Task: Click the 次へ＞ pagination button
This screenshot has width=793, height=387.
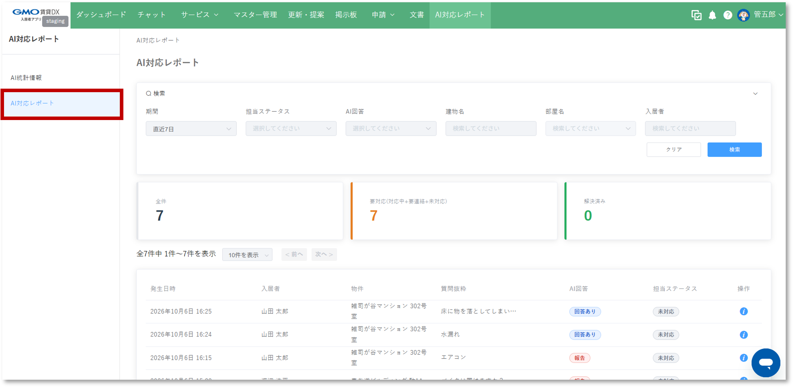Action: 324,254
